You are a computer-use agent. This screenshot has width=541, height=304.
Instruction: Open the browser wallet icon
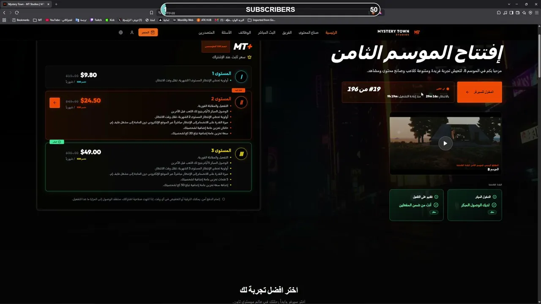[518, 13]
